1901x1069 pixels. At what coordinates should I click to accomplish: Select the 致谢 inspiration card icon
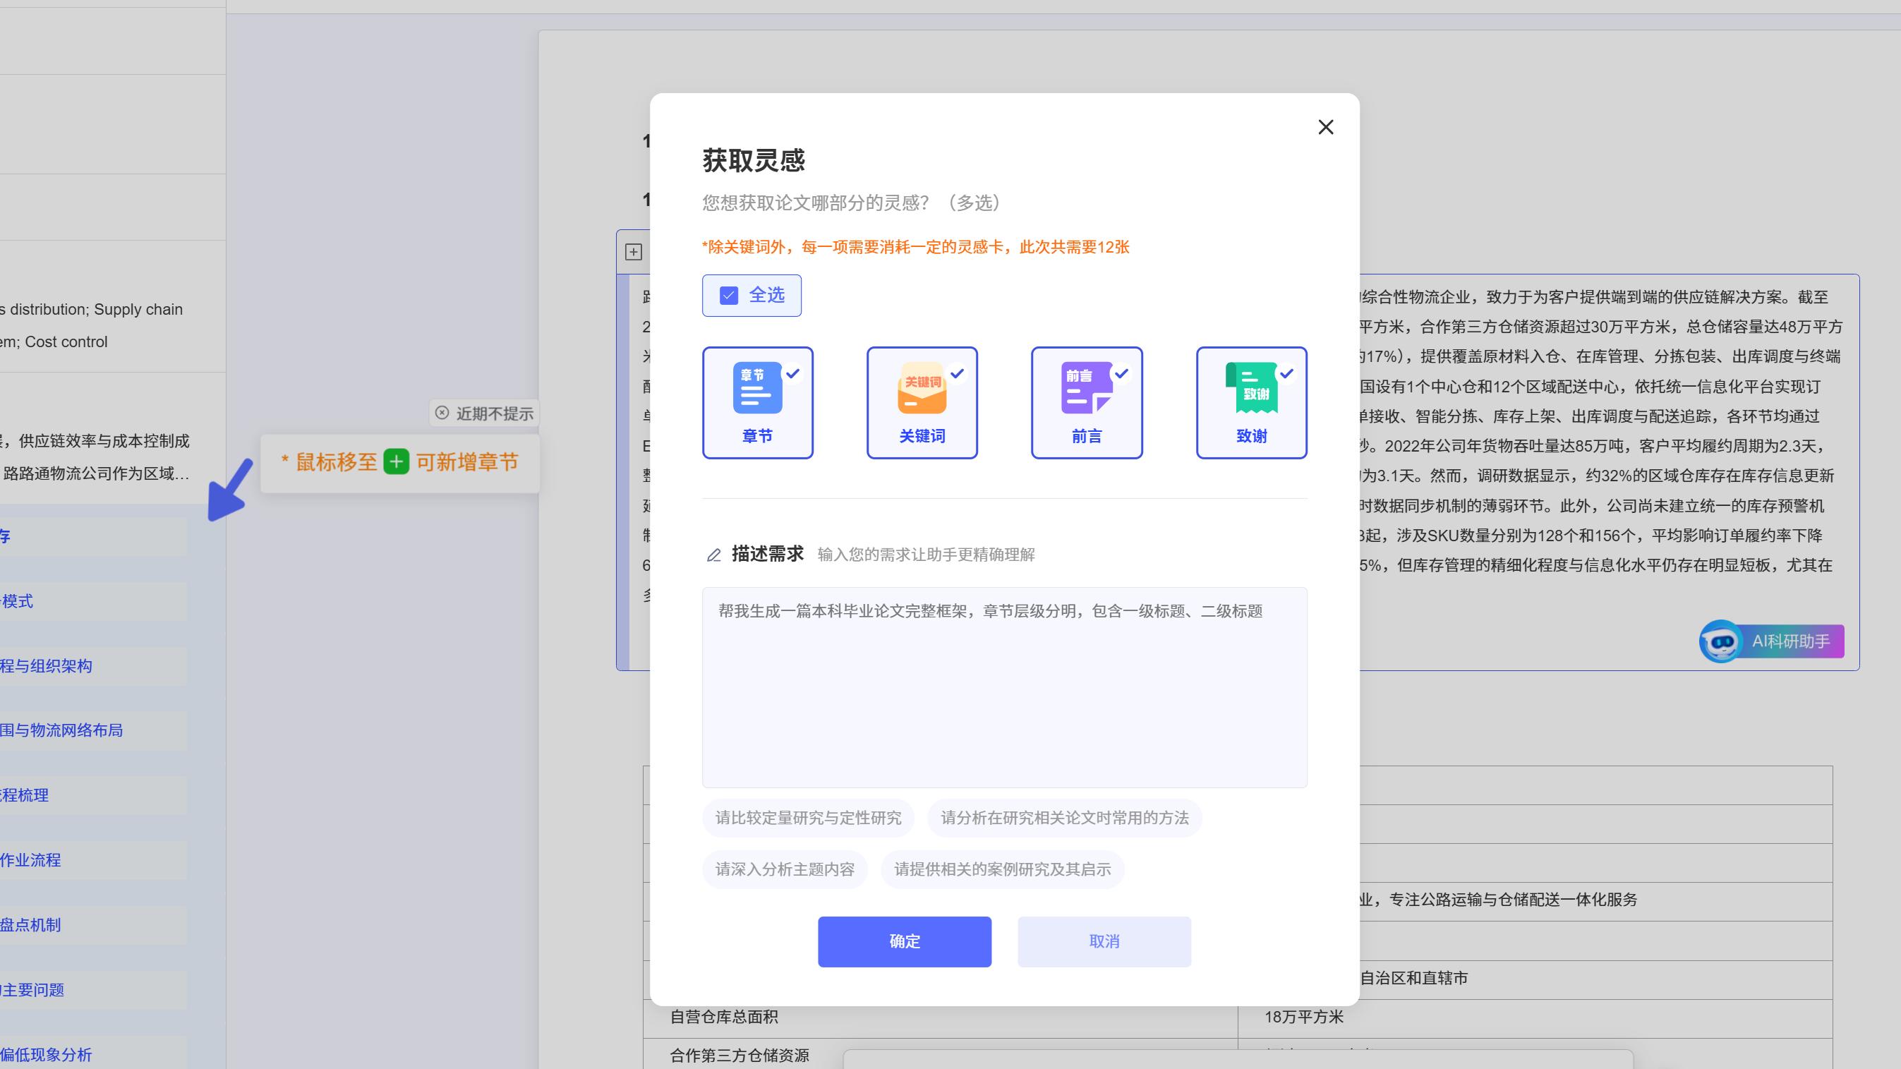click(x=1250, y=387)
